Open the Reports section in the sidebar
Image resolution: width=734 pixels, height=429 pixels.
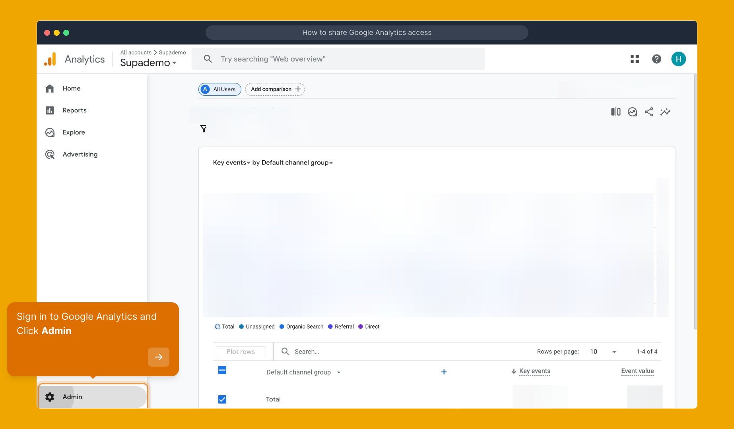pos(74,110)
